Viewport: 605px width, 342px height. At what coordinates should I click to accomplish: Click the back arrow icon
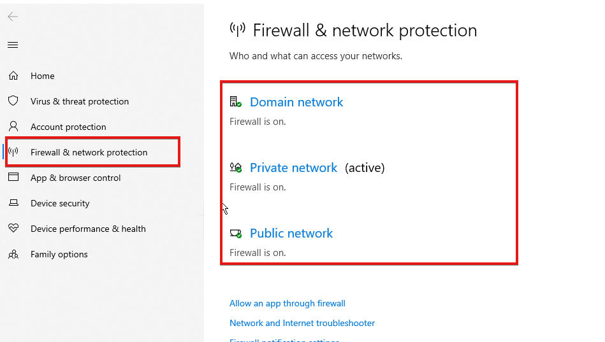click(x=13, y=16)
